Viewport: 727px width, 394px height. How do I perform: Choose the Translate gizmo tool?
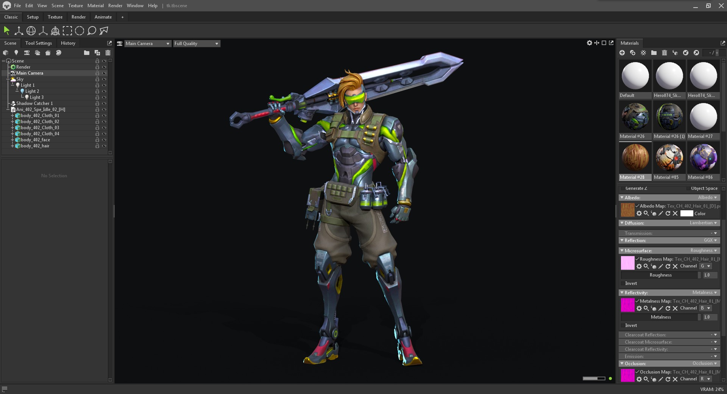point(19,31)
